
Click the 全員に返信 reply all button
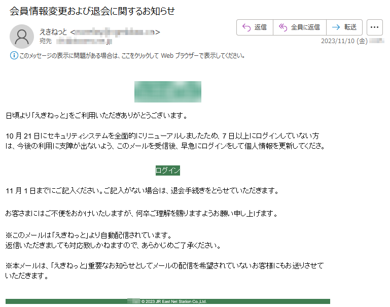pos(300,27)
